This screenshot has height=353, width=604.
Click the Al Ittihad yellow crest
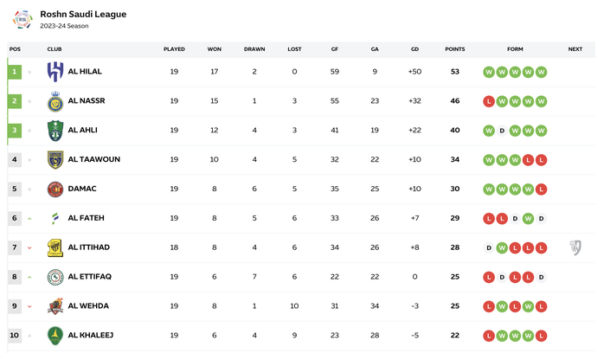tap(55, 247)
